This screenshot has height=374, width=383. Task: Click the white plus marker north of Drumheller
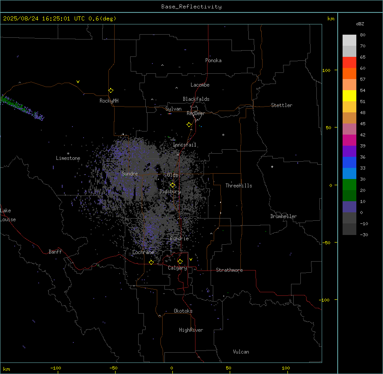(272, 167)
